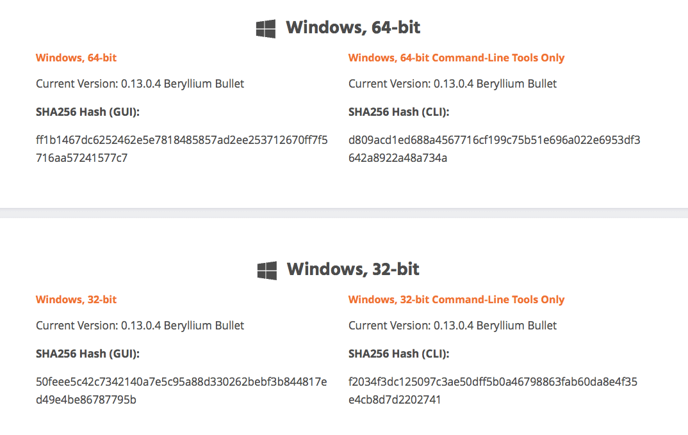Click the large Windows, 64-bit section heading

coord(353,28)
